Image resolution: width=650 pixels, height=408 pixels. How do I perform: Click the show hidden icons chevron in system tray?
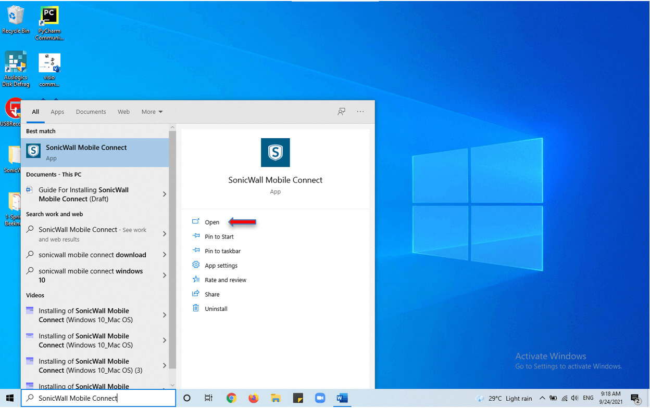coord(542,398)
